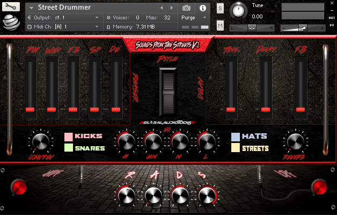The width and height of the screenshot is (337, 215).
Task: Click the Reverb knob
Action: click(296, 141)
